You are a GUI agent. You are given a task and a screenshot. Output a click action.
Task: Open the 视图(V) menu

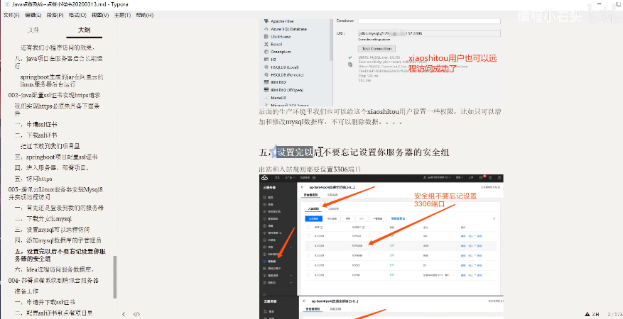coord(100,15)
